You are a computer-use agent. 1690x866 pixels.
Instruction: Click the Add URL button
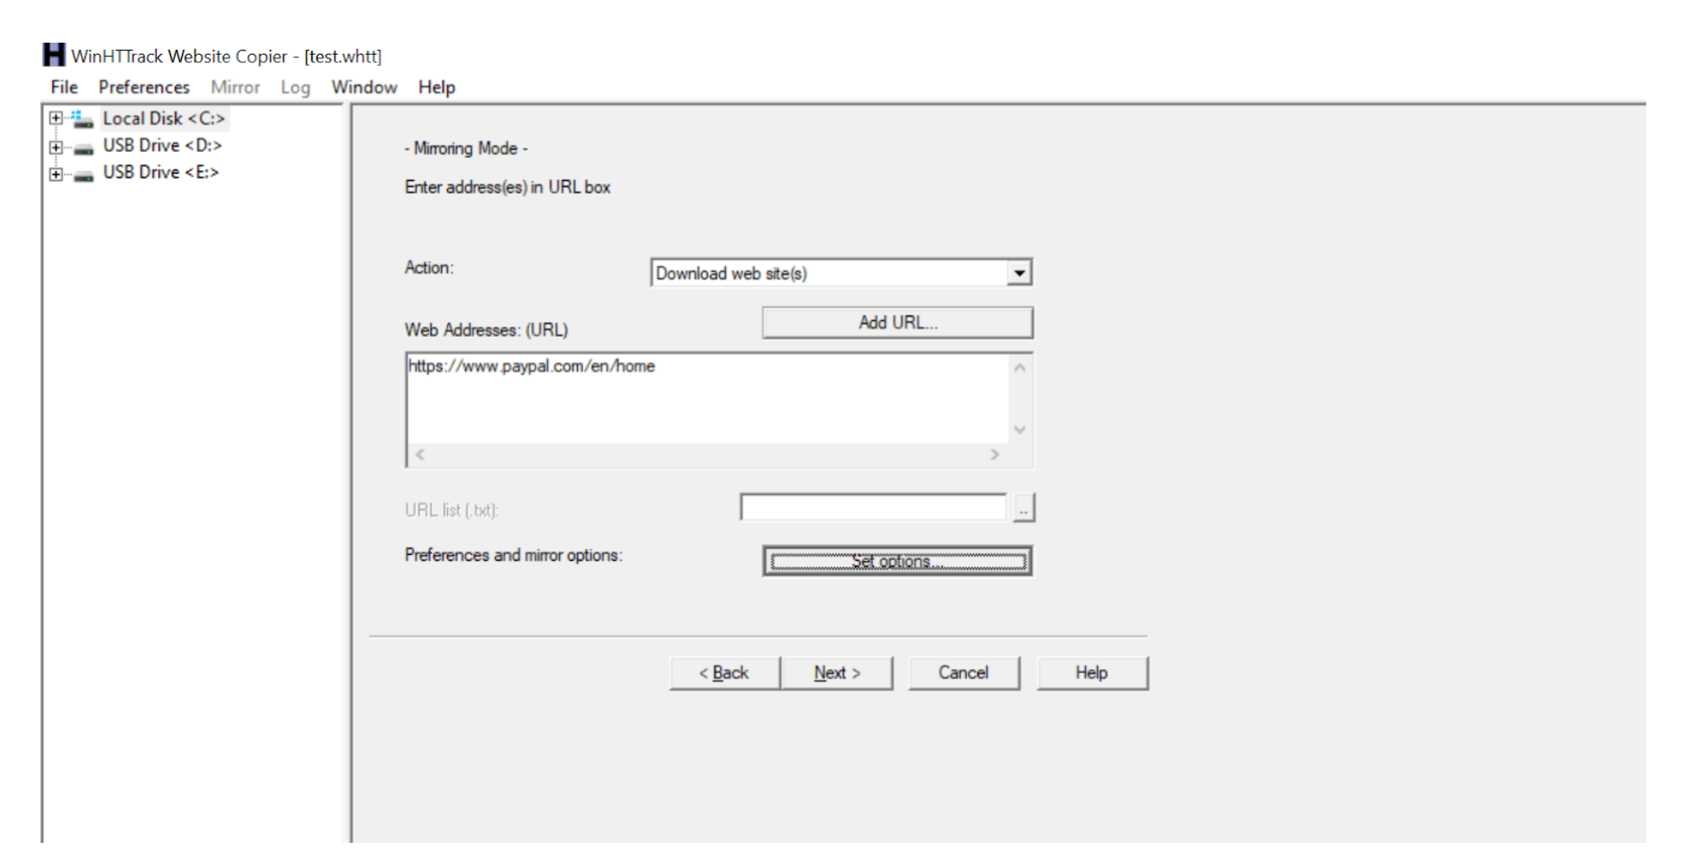[896, 322]
